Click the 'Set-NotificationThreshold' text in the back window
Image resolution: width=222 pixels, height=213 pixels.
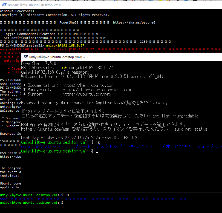click(x=28, y=38)
